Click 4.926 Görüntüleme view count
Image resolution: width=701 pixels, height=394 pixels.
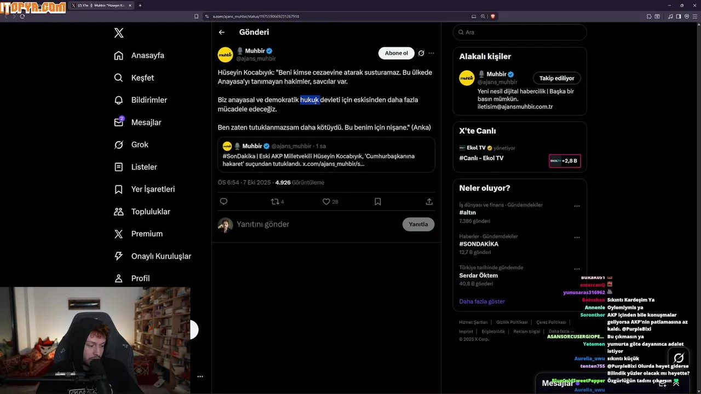[300, 183]
